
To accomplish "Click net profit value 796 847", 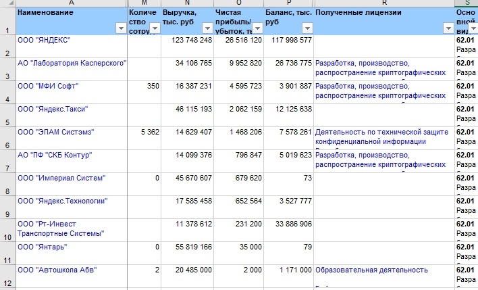I will pos(239,161).
